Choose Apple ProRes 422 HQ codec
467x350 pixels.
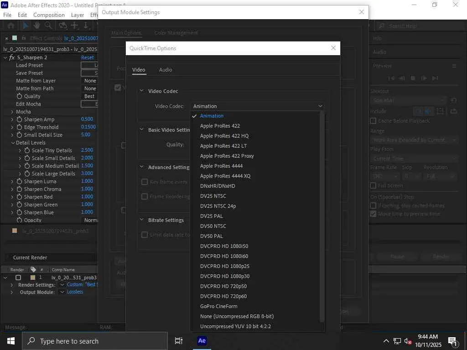[224, 136]
